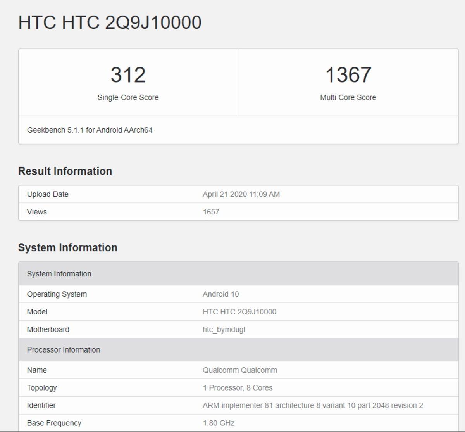Select the processor Name Qualcomm Qualcomm
The image size is (465, 432).
point(239,370)
